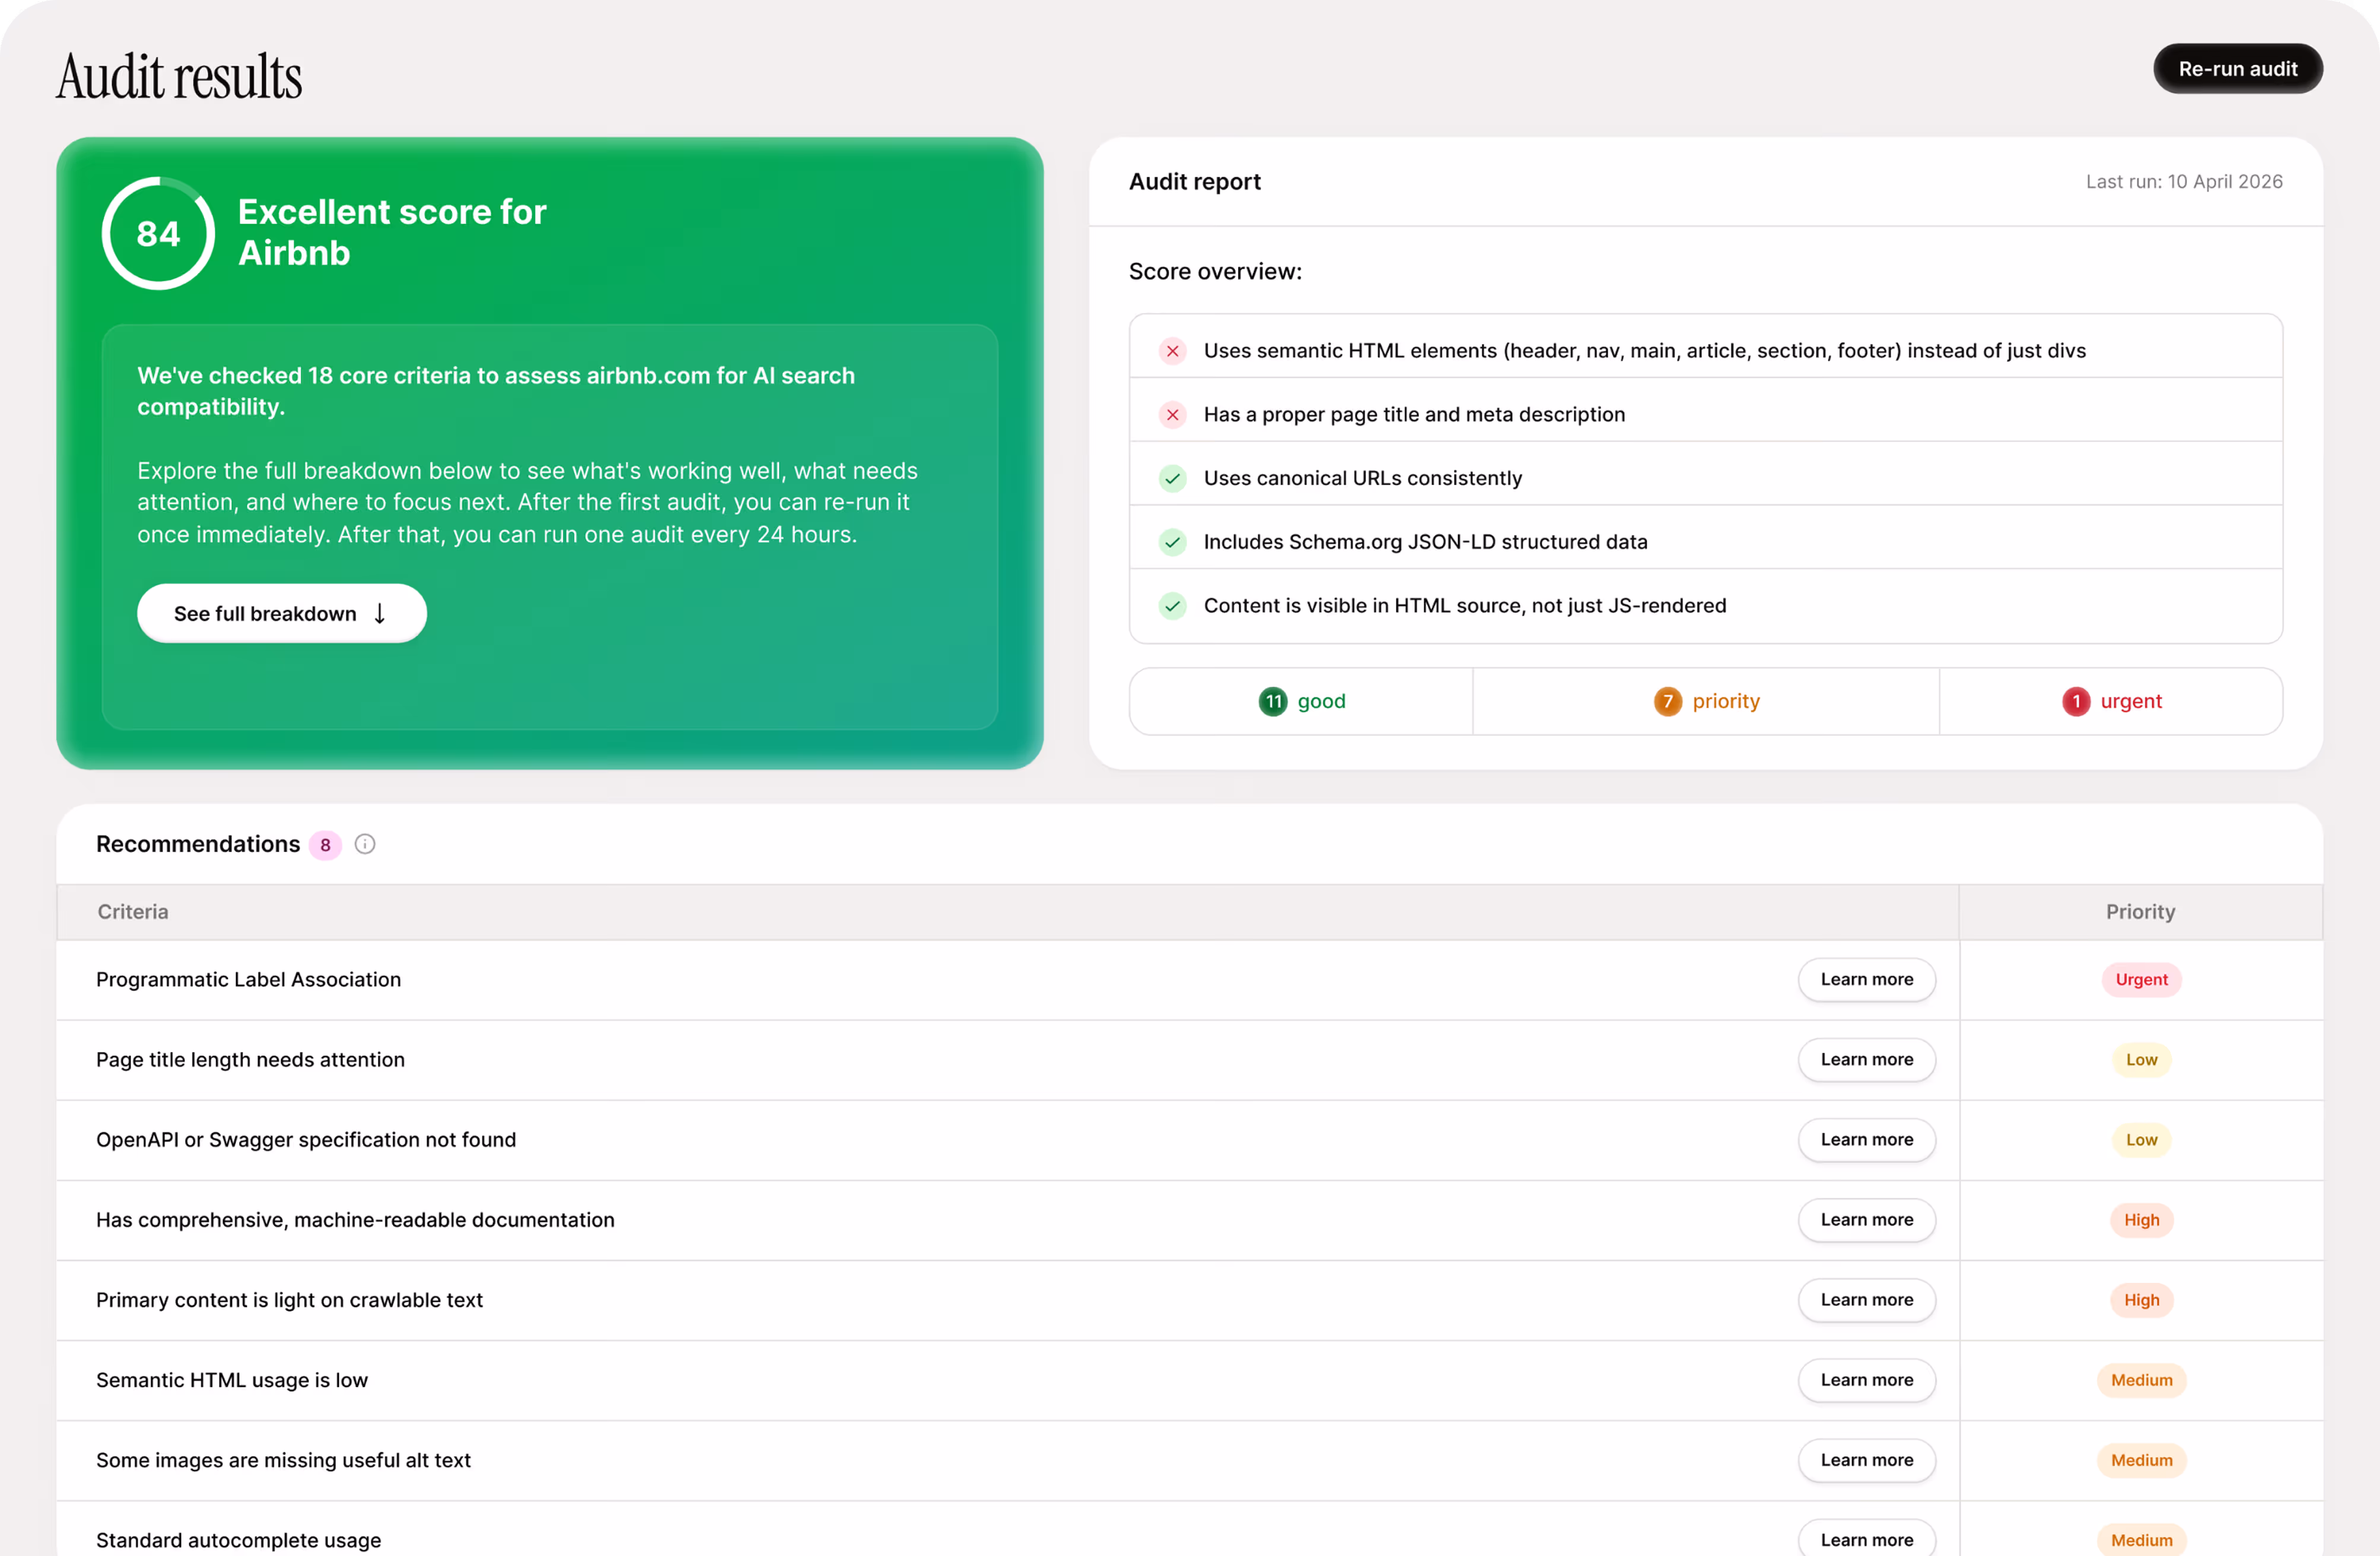Screen dimensions: 2380x1556
Task: Learn more about Semantic HTML usage is low
Action: [x=1866, y=1380]
